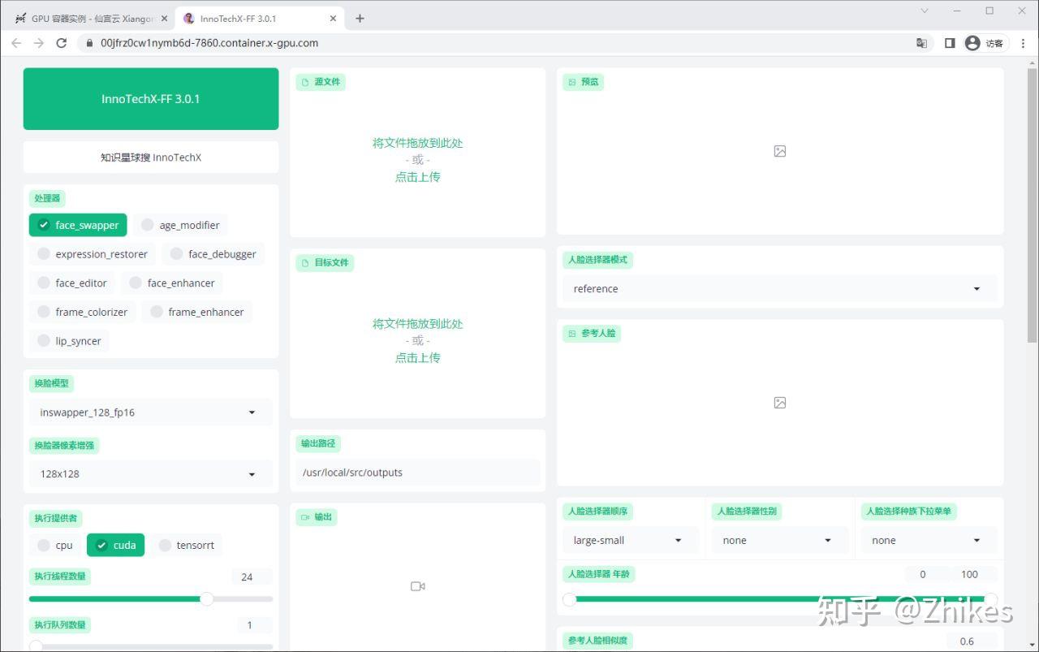The image size is (1039, 652).
Task: Toggle the face_enhancer processor checkbox
Action: click(136, 283)
